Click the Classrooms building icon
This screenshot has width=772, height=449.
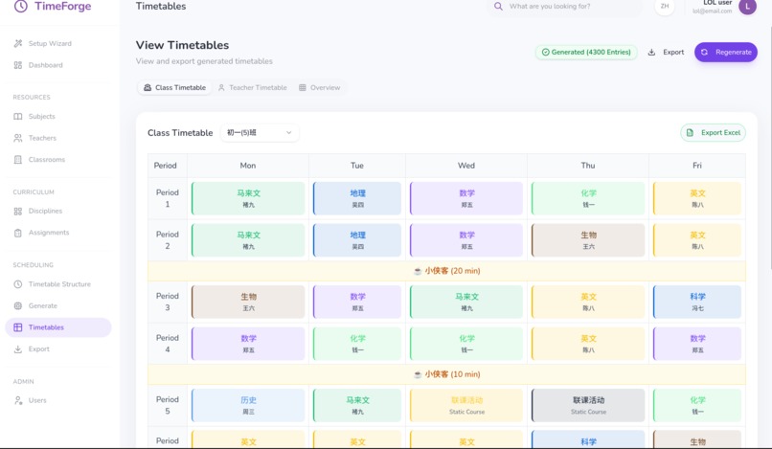18,160
